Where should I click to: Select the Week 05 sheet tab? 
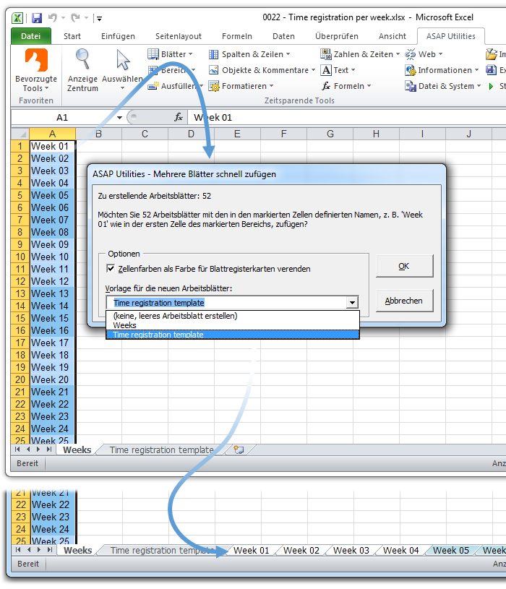pyautogui.click(x=451, y=550)
